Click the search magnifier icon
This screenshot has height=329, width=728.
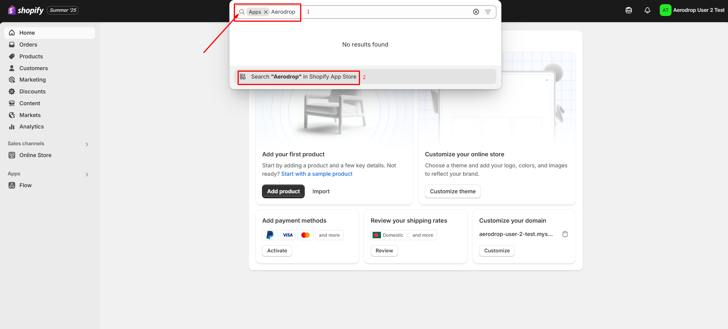click(x=242, y=12)
